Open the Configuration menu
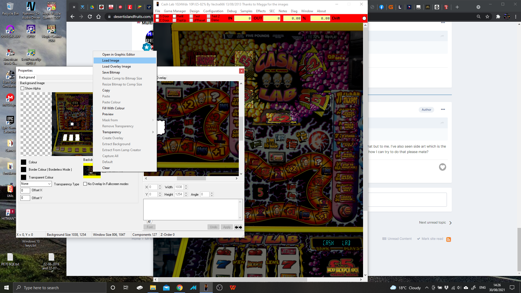The image size is (521, 293). point(213,11)
